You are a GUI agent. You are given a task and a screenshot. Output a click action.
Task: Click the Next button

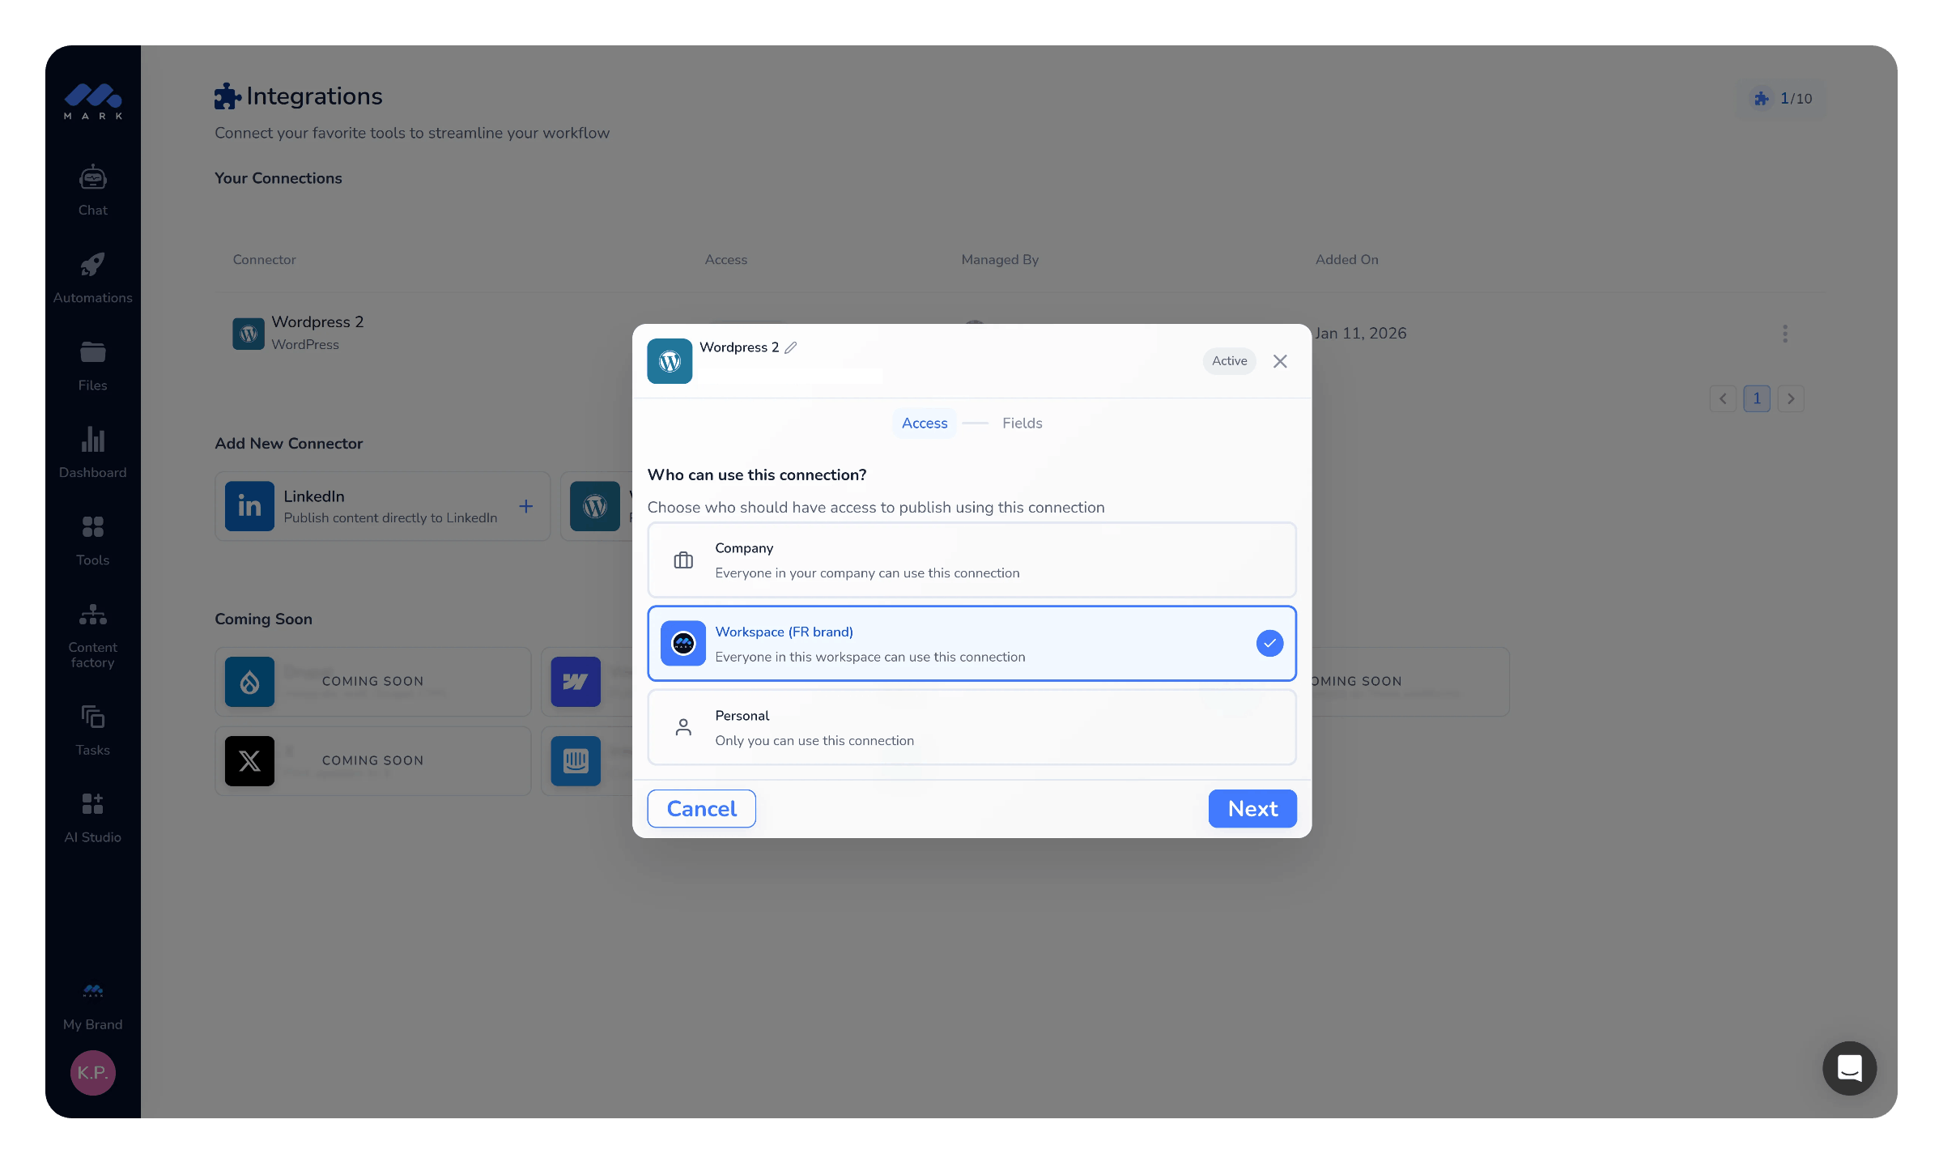point(1252,809)
